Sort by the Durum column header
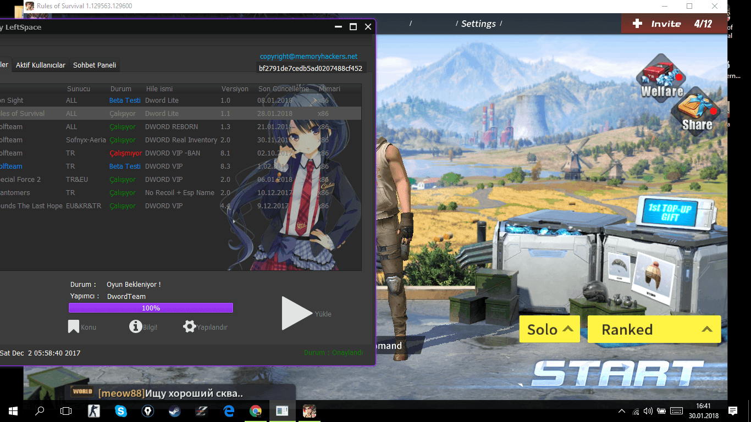Image resolution: width=751 pixels, height=422 pixels. point(121,88)
